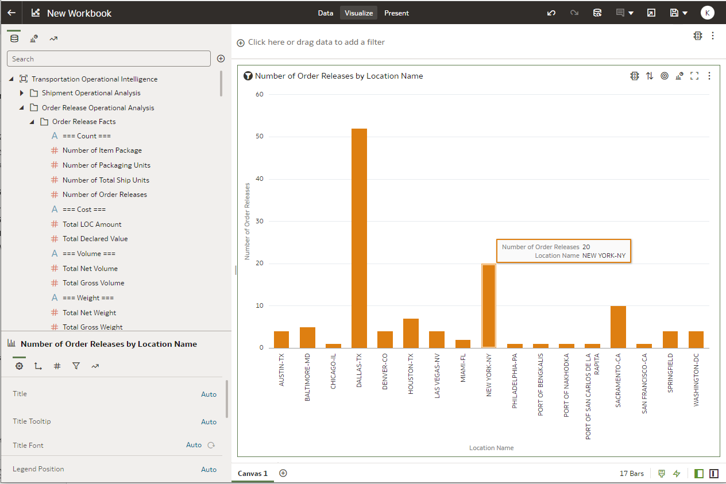Viewport: 726px width, 484px height.
Task: Click the add filter bar prompt
Action: pyautogui.click(x=316, y=42)
